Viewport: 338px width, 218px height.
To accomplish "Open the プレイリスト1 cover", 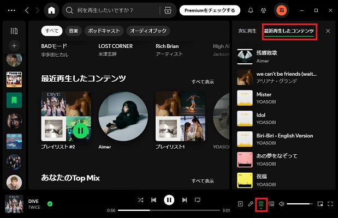I will pyautogui.click(x=180, y=117).
